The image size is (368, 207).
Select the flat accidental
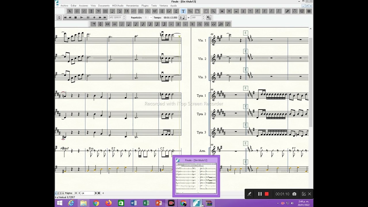click(185, 24)
